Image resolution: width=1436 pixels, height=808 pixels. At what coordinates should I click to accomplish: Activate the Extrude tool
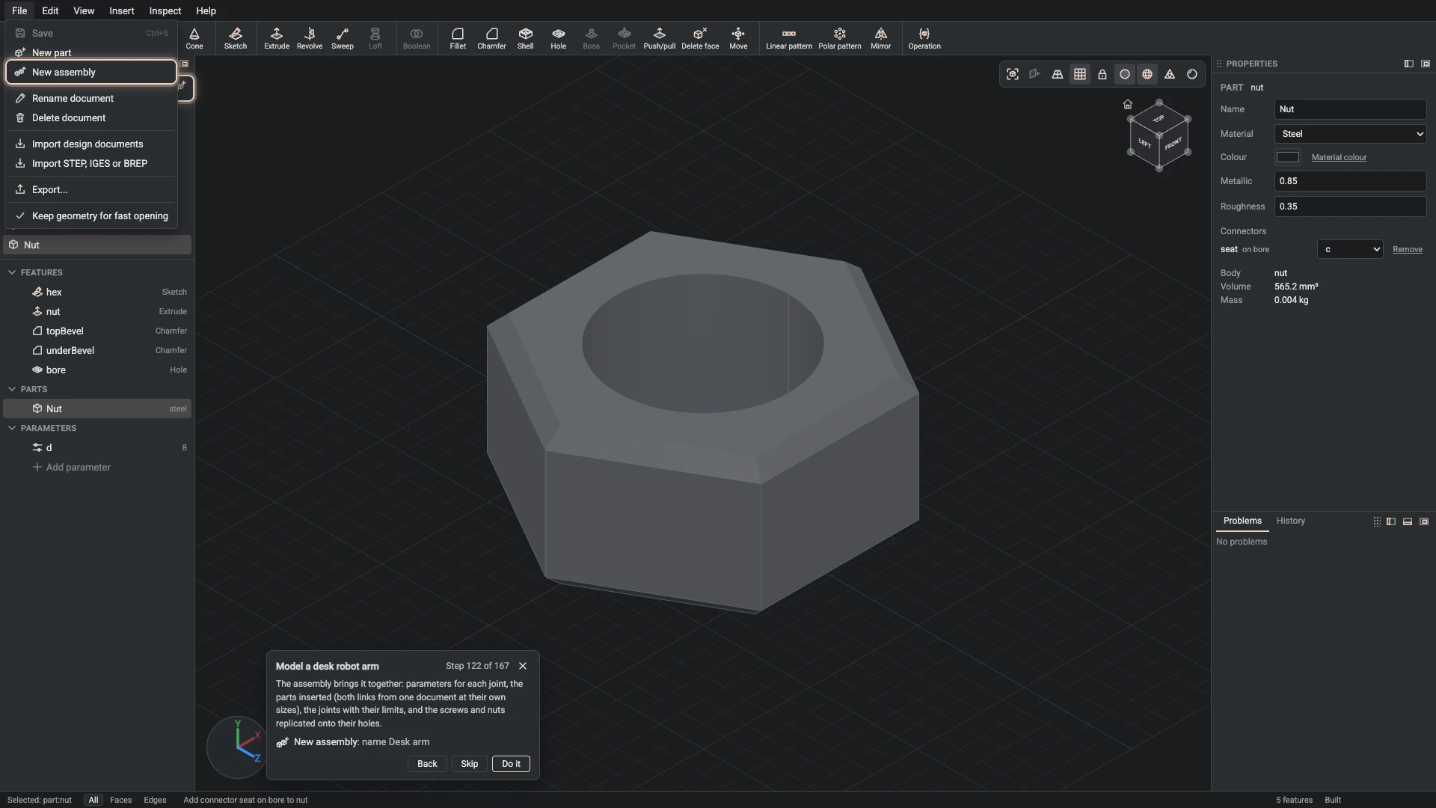(276, 38)
